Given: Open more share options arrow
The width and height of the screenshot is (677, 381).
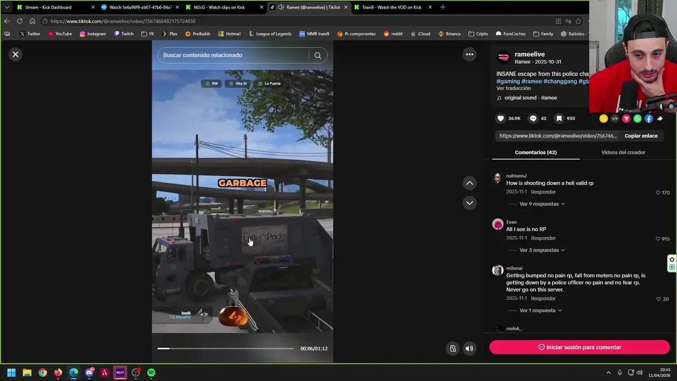Looking at the screenshot, I should [x=660, y=119].
